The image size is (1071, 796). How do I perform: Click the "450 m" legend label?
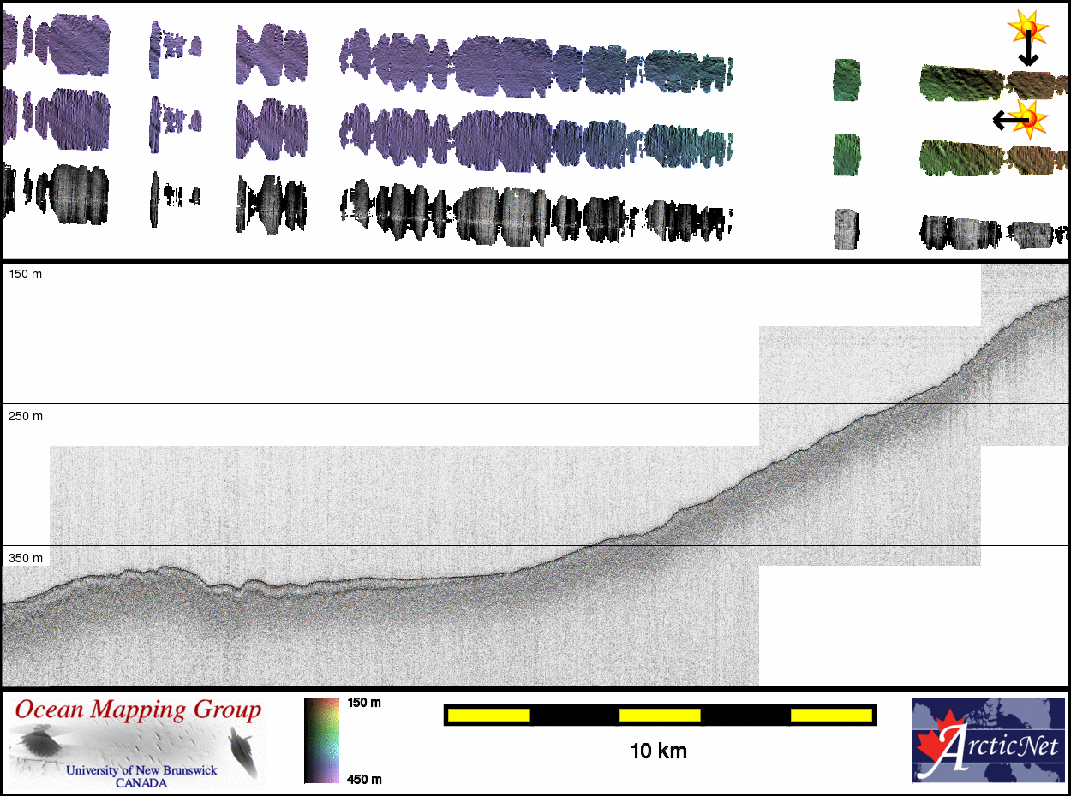click(x=363, y=778)
